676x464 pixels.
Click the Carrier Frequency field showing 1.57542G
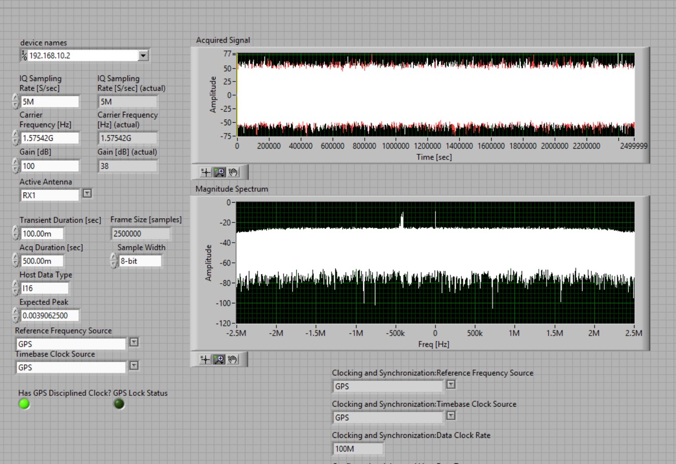pyautogui.click(x=50, y=138)
